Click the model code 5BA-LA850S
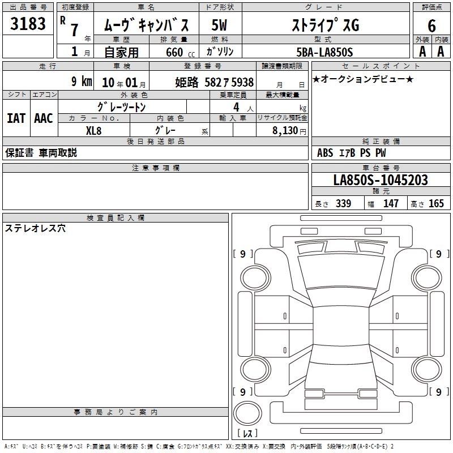Viewport: 453px width, 453px height. pyautogui.click(x=324, y=52)
